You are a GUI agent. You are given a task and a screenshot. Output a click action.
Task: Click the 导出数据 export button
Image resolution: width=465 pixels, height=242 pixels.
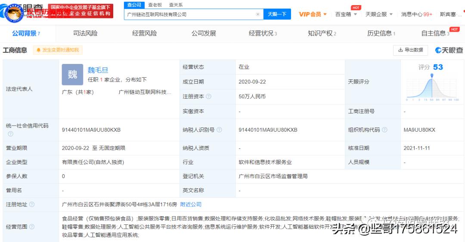pyautogui.click(x=410, y=50)
